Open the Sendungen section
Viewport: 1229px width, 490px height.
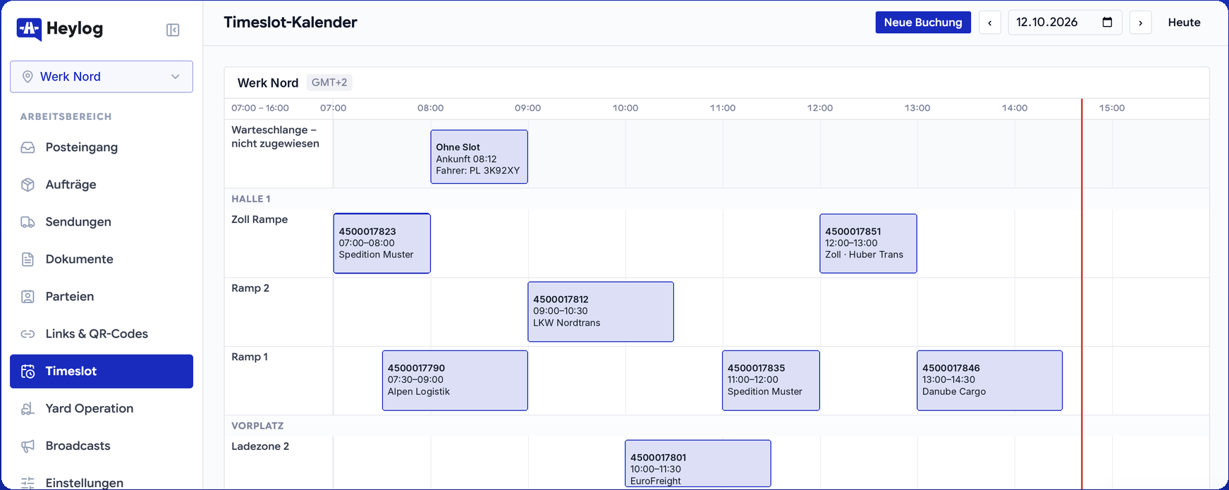coord(102,222)
